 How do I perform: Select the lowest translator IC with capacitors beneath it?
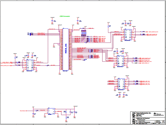point(121,84)
